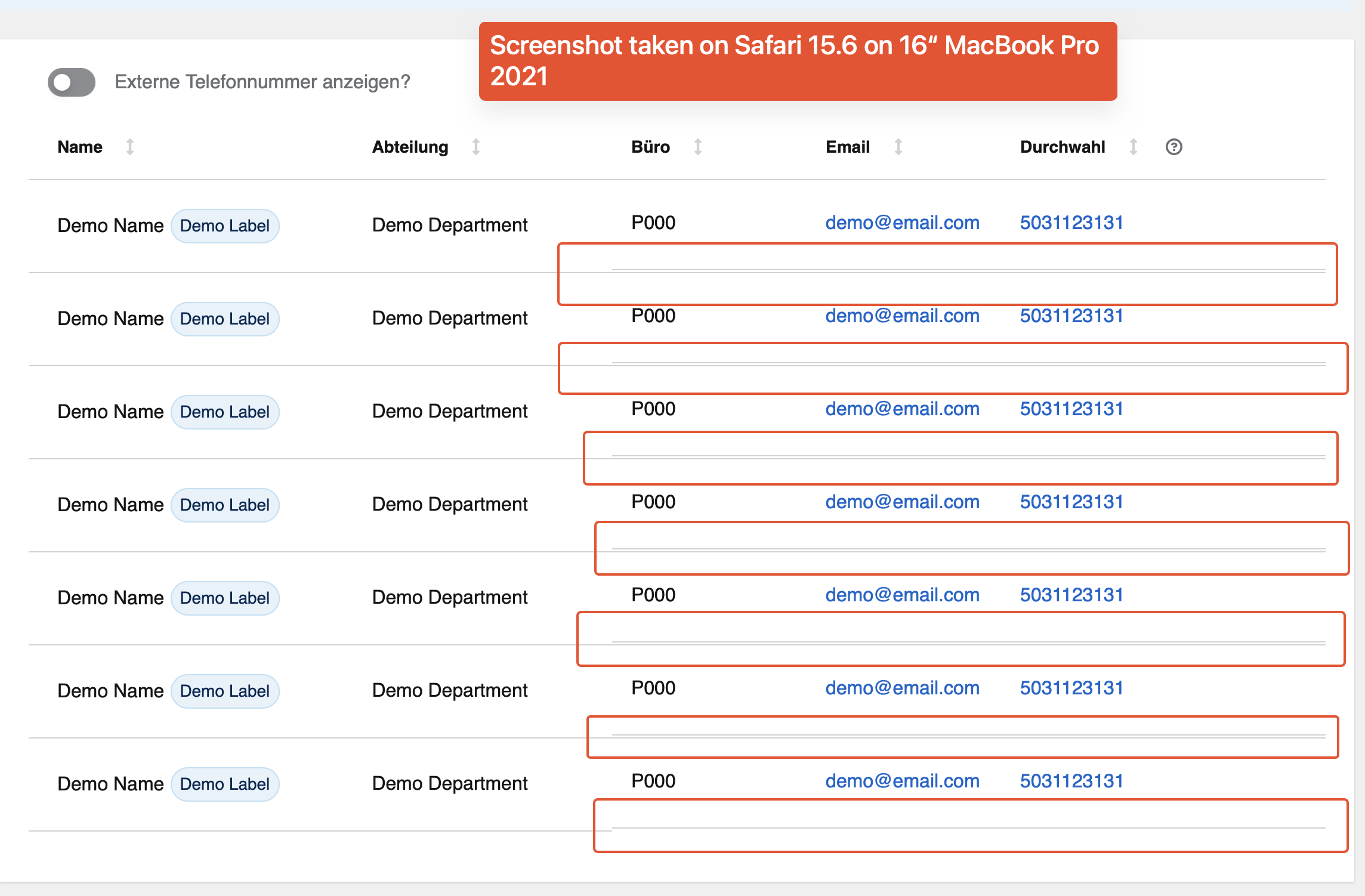Click the sort arrows beside Abteilung
1365x896 pixels.
(x=475, y=146)
